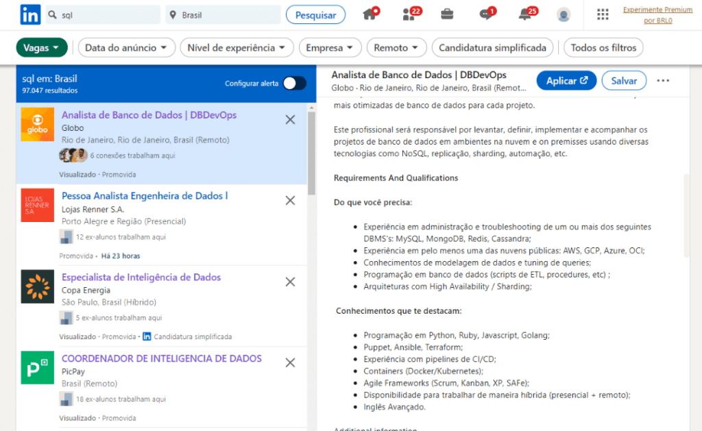Screen dimensions: 702x431
Task: Expand the Vagas dropdown
Action: pos(42,47)
